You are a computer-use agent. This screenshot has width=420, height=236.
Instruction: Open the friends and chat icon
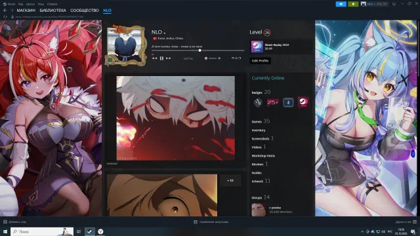415,222
